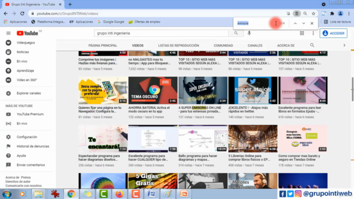Close the find-in-page bar
Screen dimensions: 354x199
312,23
